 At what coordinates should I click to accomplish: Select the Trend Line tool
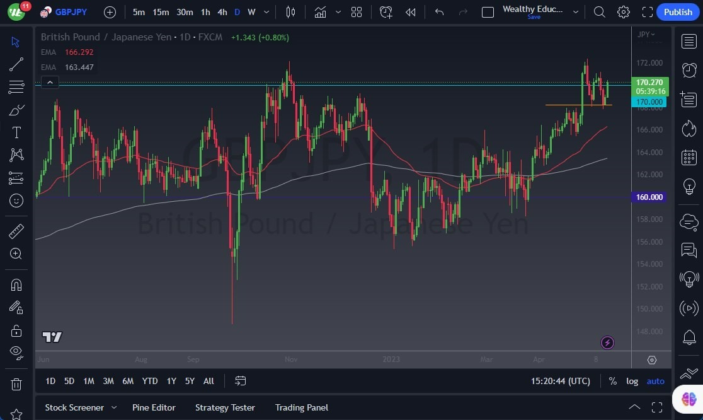click(16, 64)
